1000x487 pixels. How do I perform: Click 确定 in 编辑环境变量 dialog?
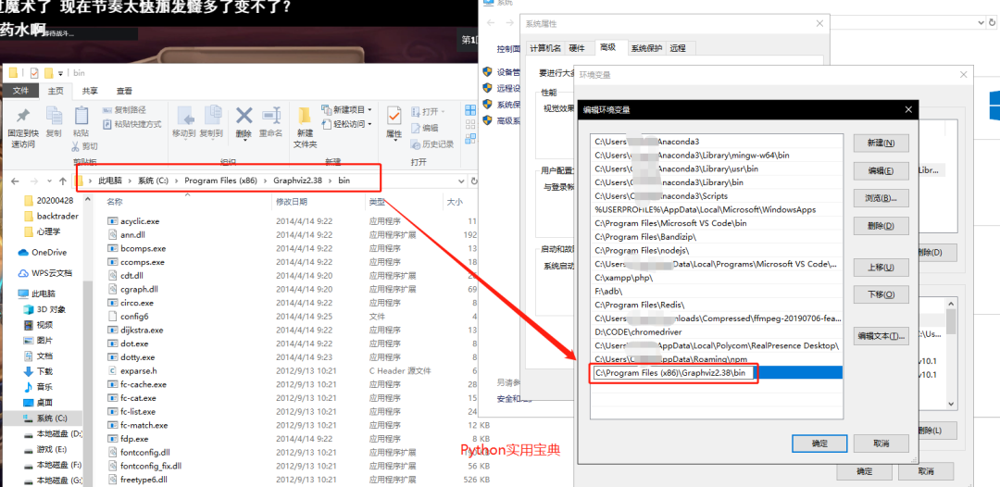[x=819, y=443]
